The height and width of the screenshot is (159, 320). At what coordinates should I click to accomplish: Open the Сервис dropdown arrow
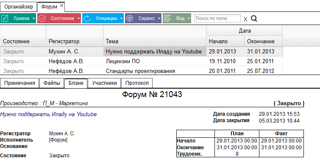[x=159, y=18]
